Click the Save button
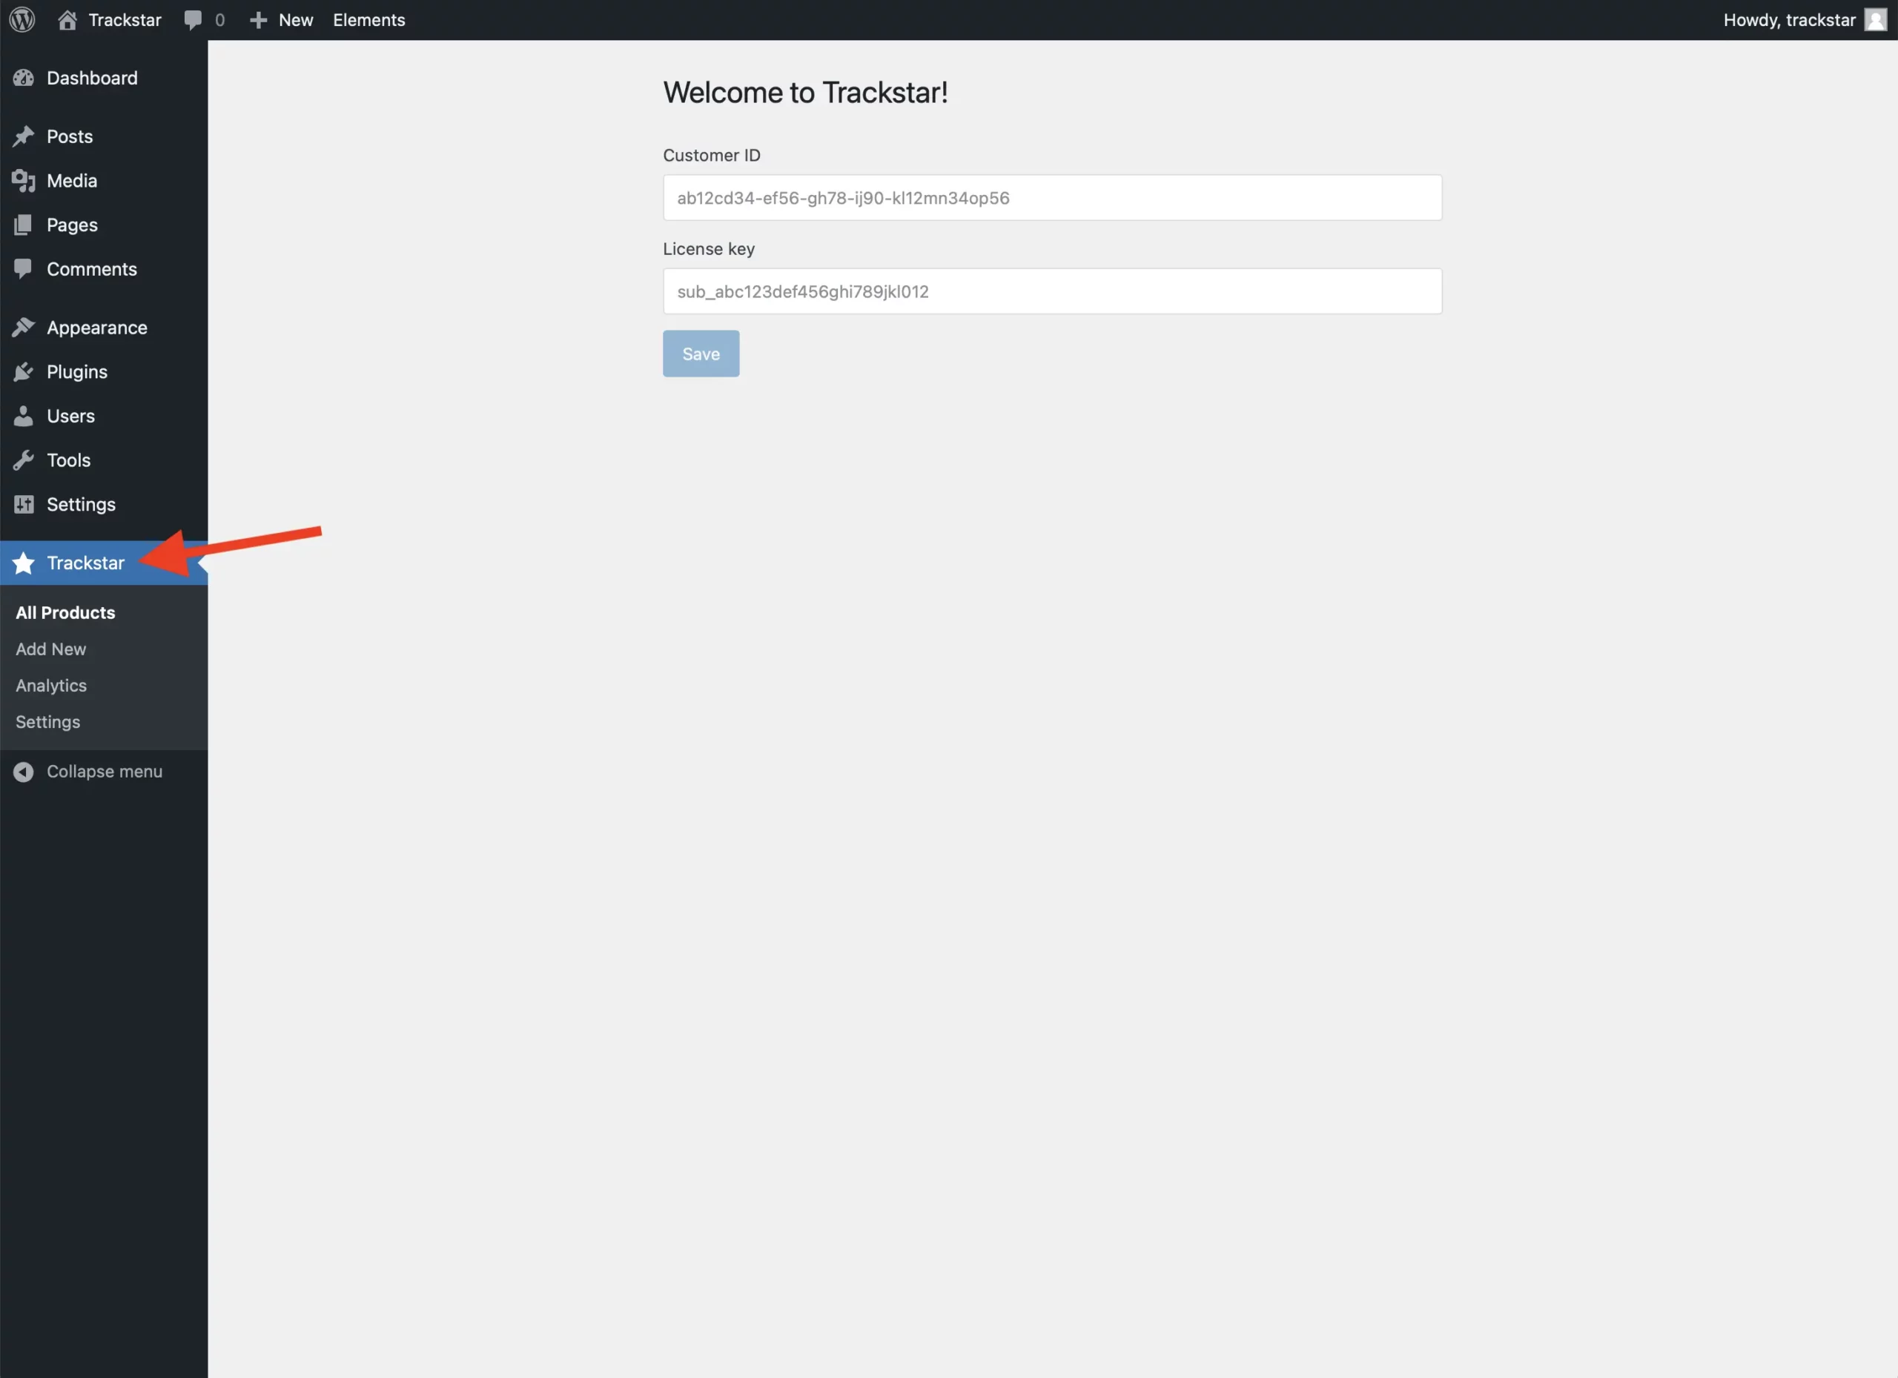1898x1378 pixels. (701, 354)
